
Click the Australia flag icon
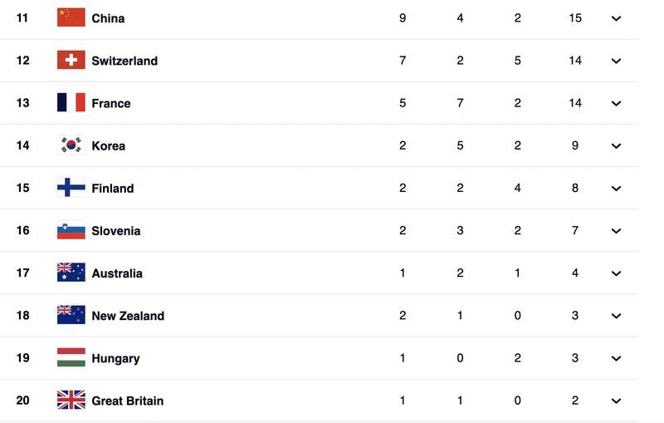click(x=71, y=273)
